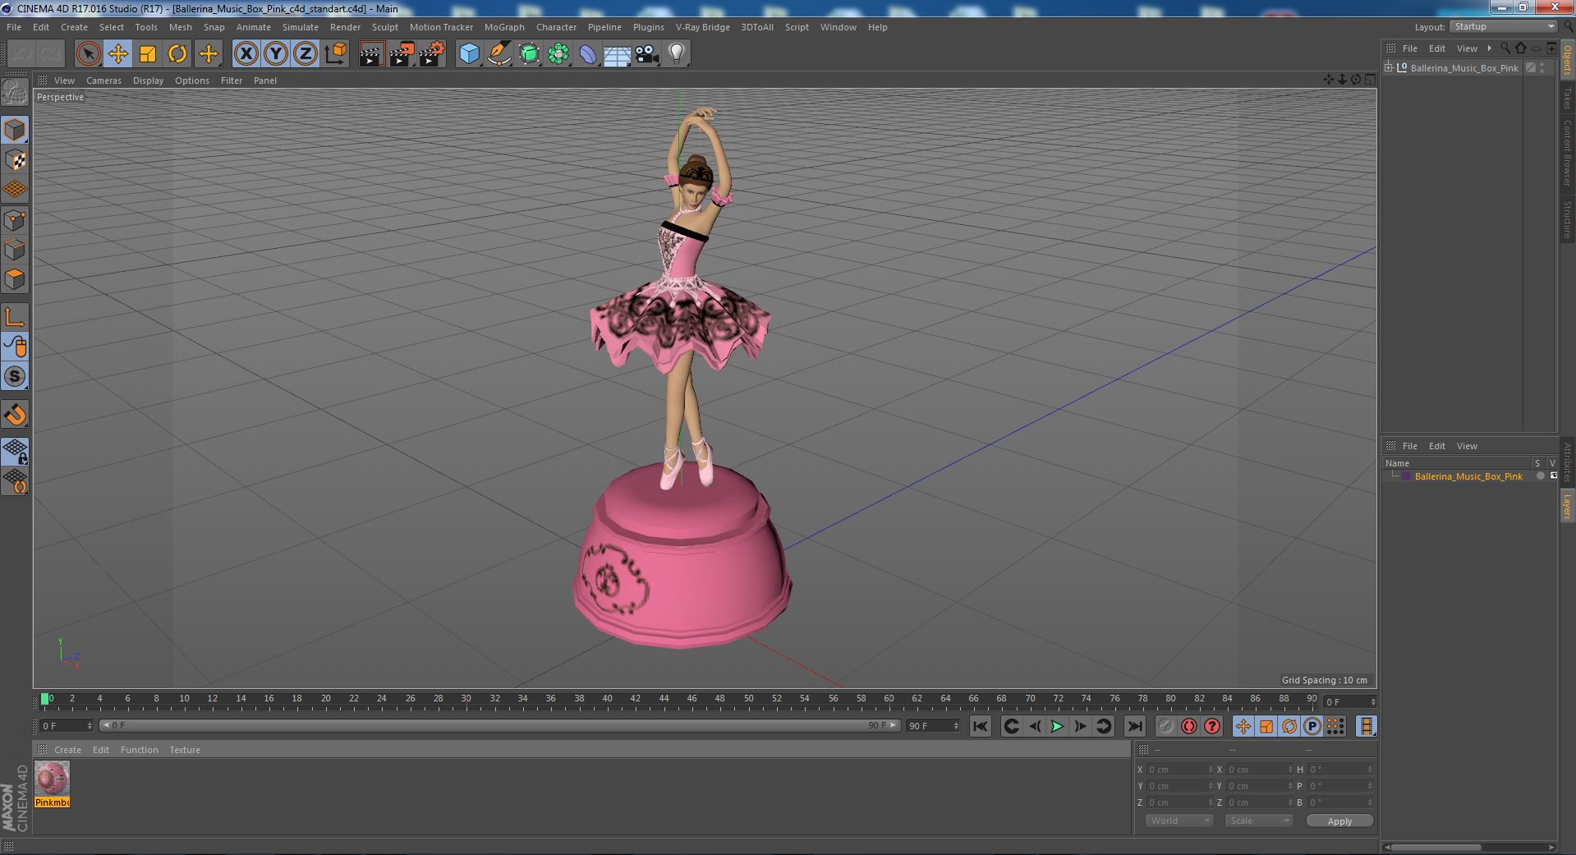Toggle X axis lock
Viewport: 1576px width, 855px height.
[246, 54]
